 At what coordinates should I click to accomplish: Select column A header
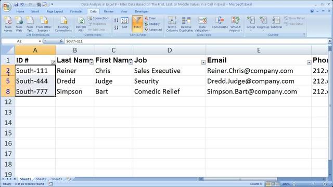pos(35,50)
